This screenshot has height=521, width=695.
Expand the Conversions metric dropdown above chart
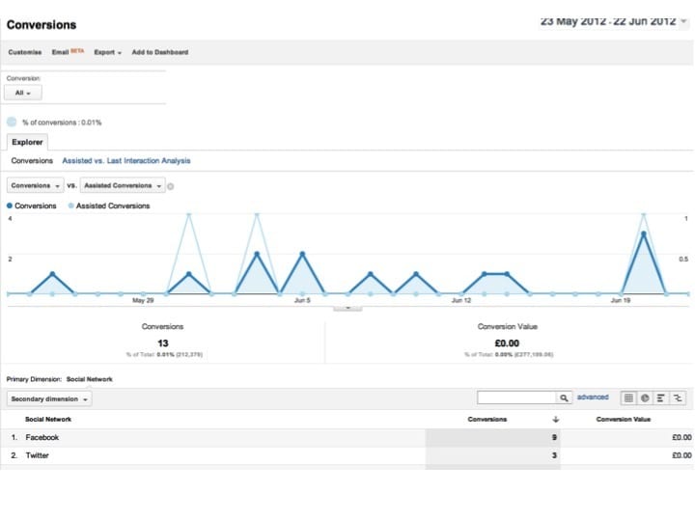(x=36, y=185)
